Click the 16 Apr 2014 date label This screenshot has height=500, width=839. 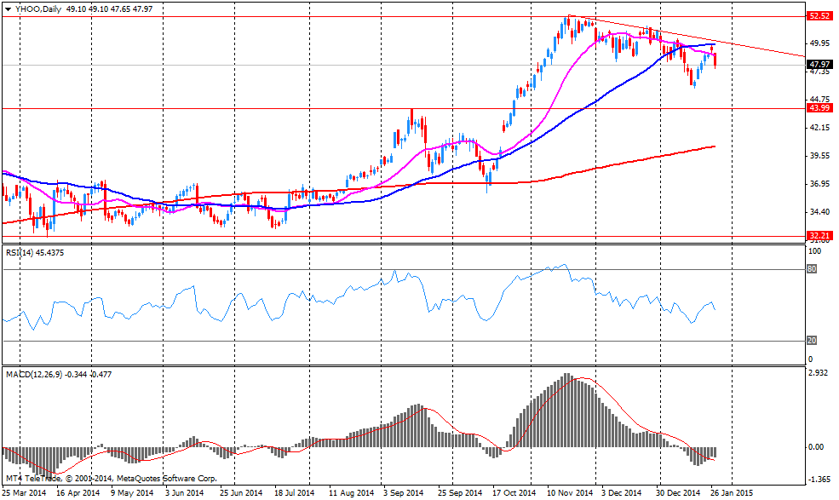(78, 492)
